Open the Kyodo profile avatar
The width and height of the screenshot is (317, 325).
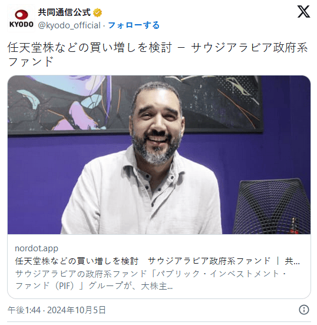pos(21,18)
